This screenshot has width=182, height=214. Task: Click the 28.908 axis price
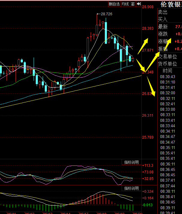click(148, 7)
